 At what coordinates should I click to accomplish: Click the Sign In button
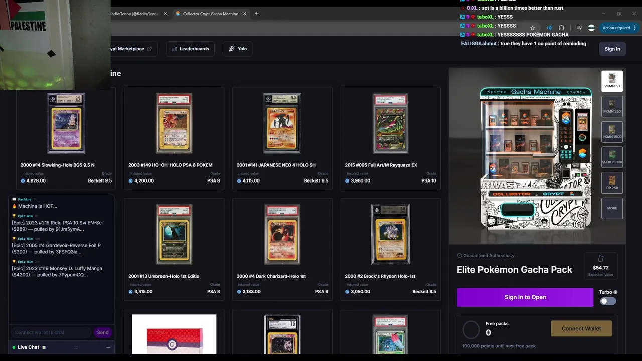[612, 49]
